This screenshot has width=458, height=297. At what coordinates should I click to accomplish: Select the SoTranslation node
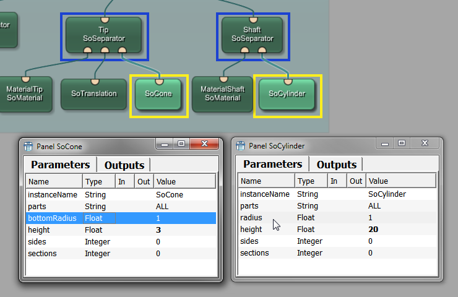pos(94,94)
